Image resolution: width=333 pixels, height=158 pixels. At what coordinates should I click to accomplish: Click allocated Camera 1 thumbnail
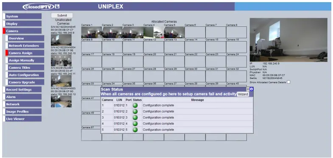click(91, 32)
